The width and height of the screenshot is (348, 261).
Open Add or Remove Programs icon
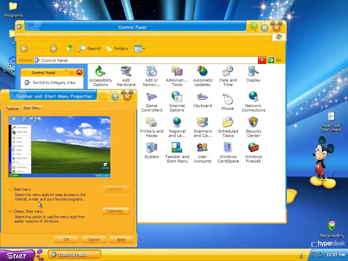[152, 76]
